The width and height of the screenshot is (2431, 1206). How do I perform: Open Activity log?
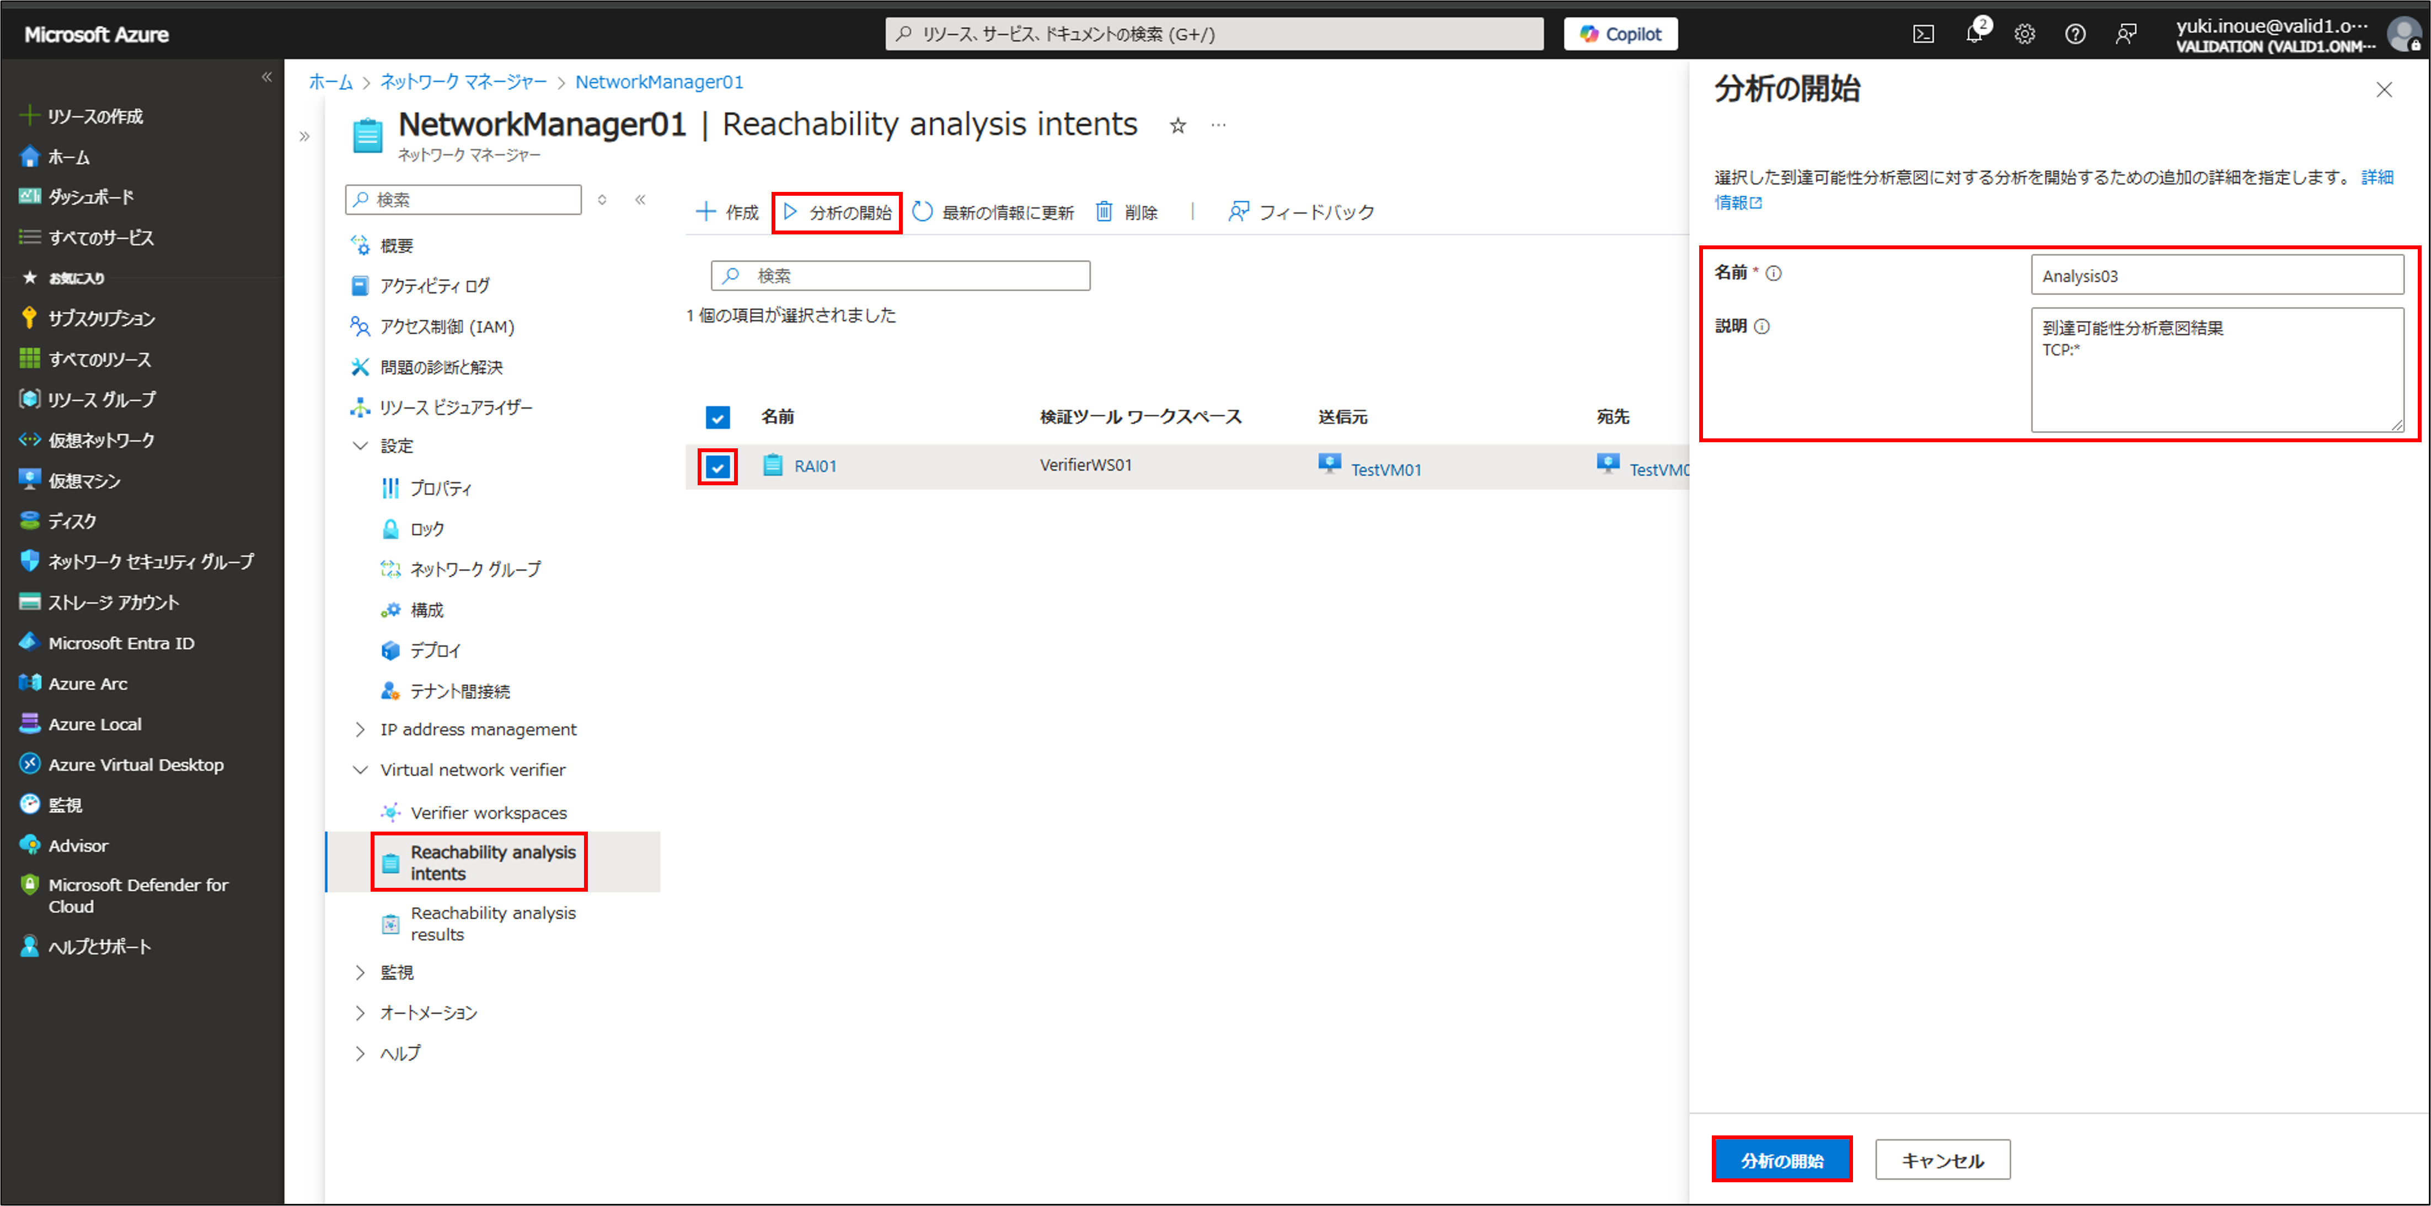(x=420, y=285)
